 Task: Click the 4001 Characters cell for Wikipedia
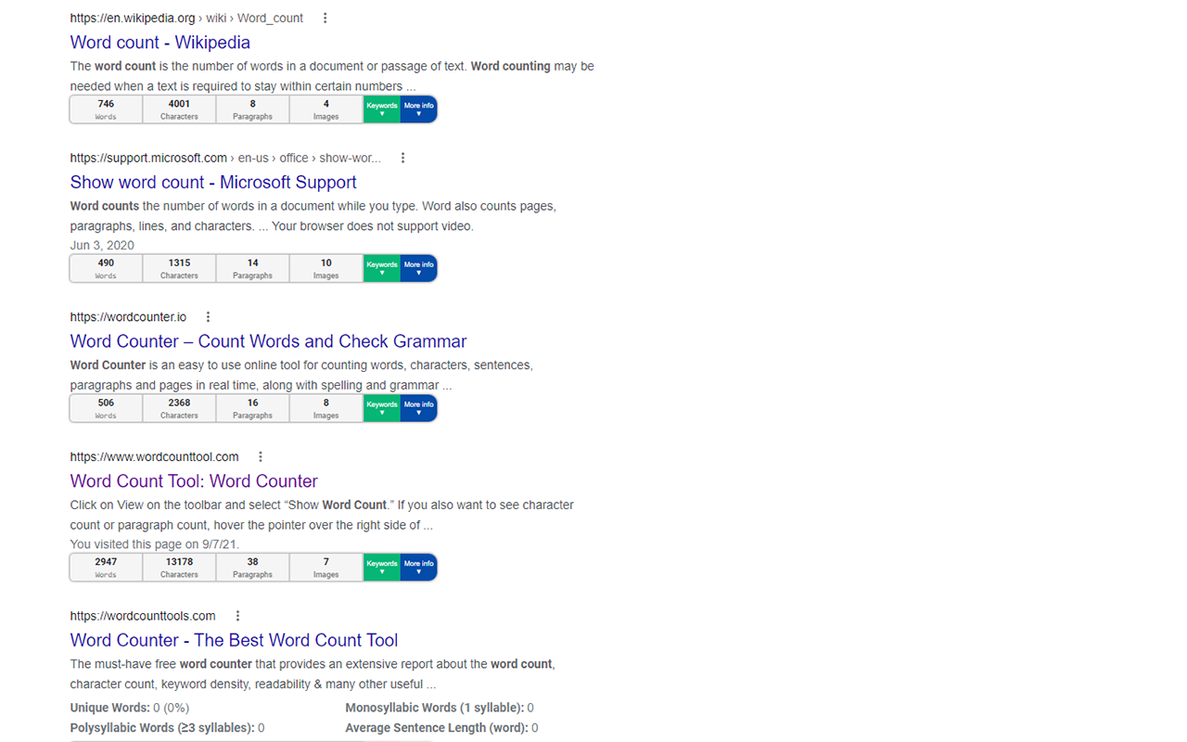[x=179, y=109]
